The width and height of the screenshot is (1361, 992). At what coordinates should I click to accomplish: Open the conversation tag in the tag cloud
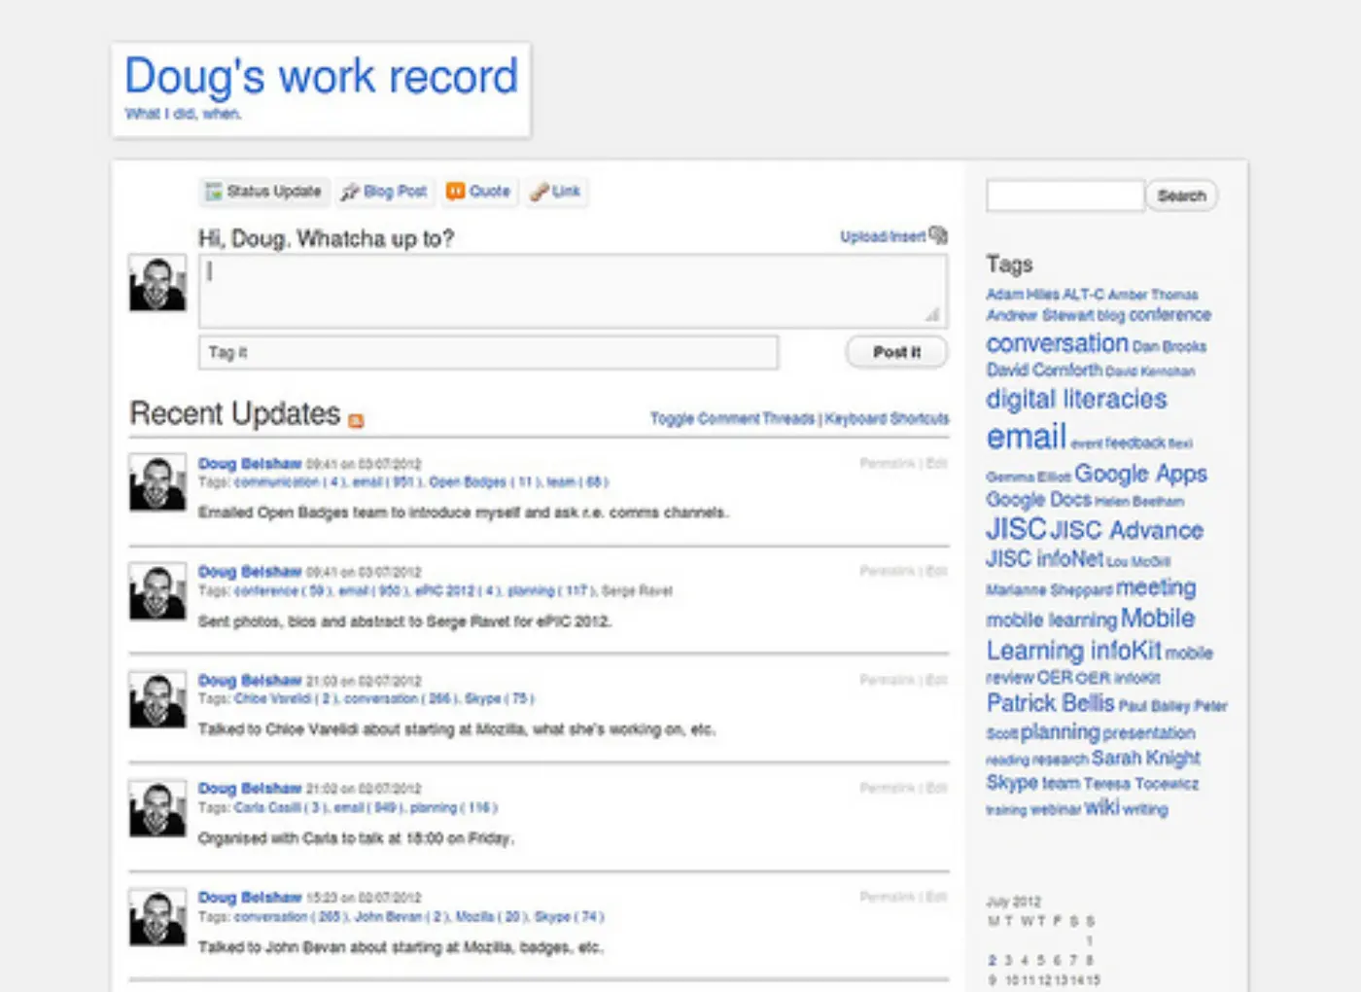[1057, 343]
